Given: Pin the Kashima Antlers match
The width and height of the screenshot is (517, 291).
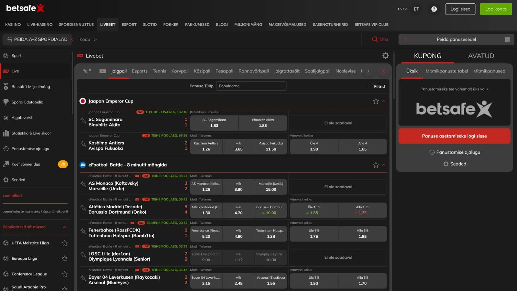Looking at the screenshot, I should [83, 144].
